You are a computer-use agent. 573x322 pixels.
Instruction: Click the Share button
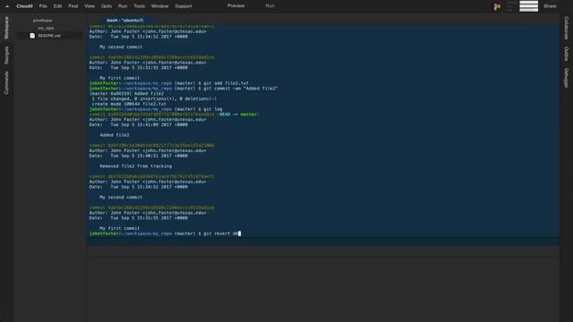point(550,6)
